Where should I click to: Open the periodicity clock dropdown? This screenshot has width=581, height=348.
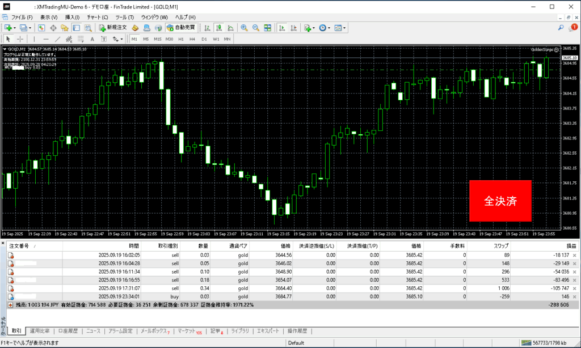tap(329, 27)
